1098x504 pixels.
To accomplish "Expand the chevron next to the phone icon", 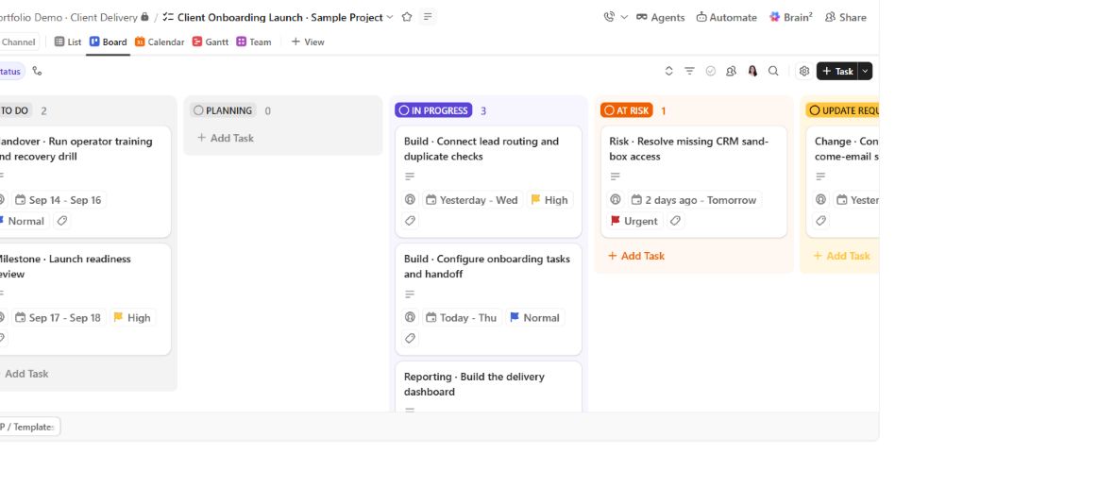I will [x=624, y=17].
